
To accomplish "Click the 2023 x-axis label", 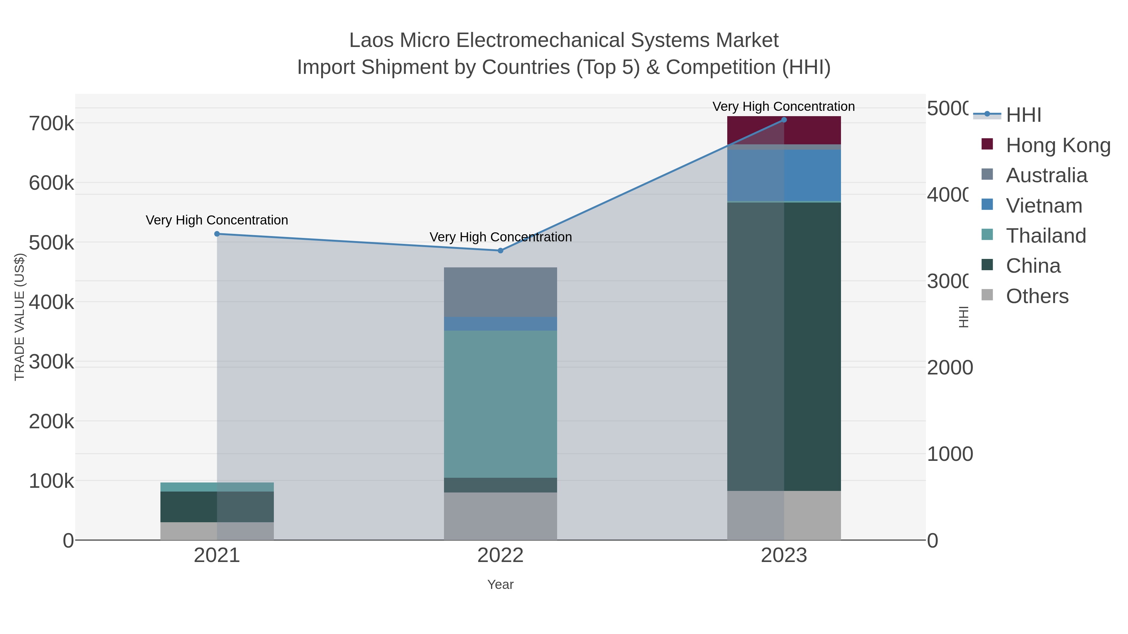I will (784, 556).
